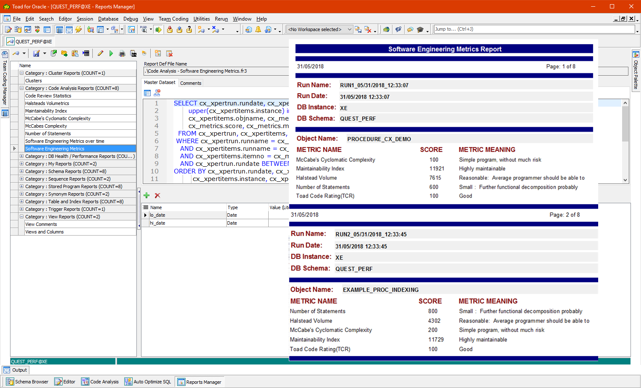Screen dimensions: 641x388
Task: Click the speech bubbles forum icon
Action: [x=410, y=29]
